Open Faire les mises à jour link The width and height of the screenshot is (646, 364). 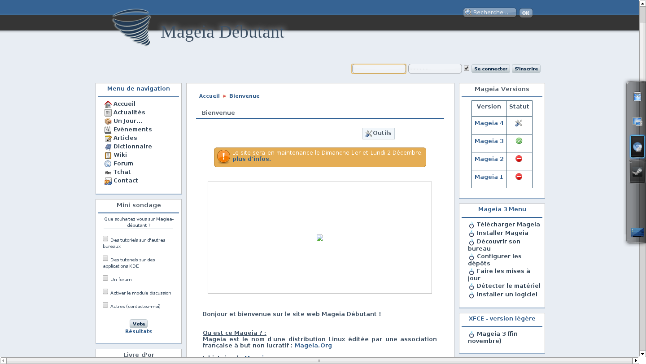pyautogui.click(x=499, y=274)
